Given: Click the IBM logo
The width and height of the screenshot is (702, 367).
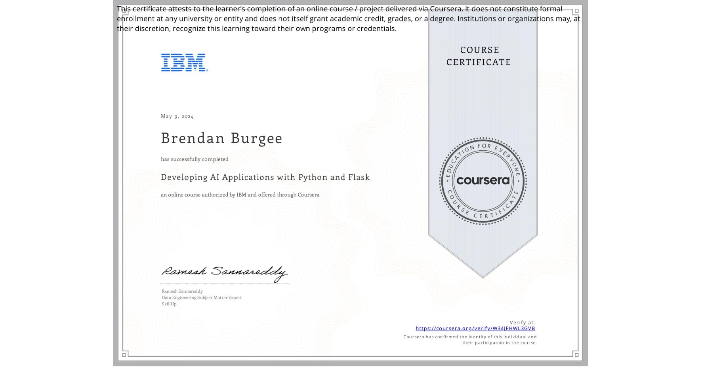Looking at the screenshot, I should tap(185, 62).
